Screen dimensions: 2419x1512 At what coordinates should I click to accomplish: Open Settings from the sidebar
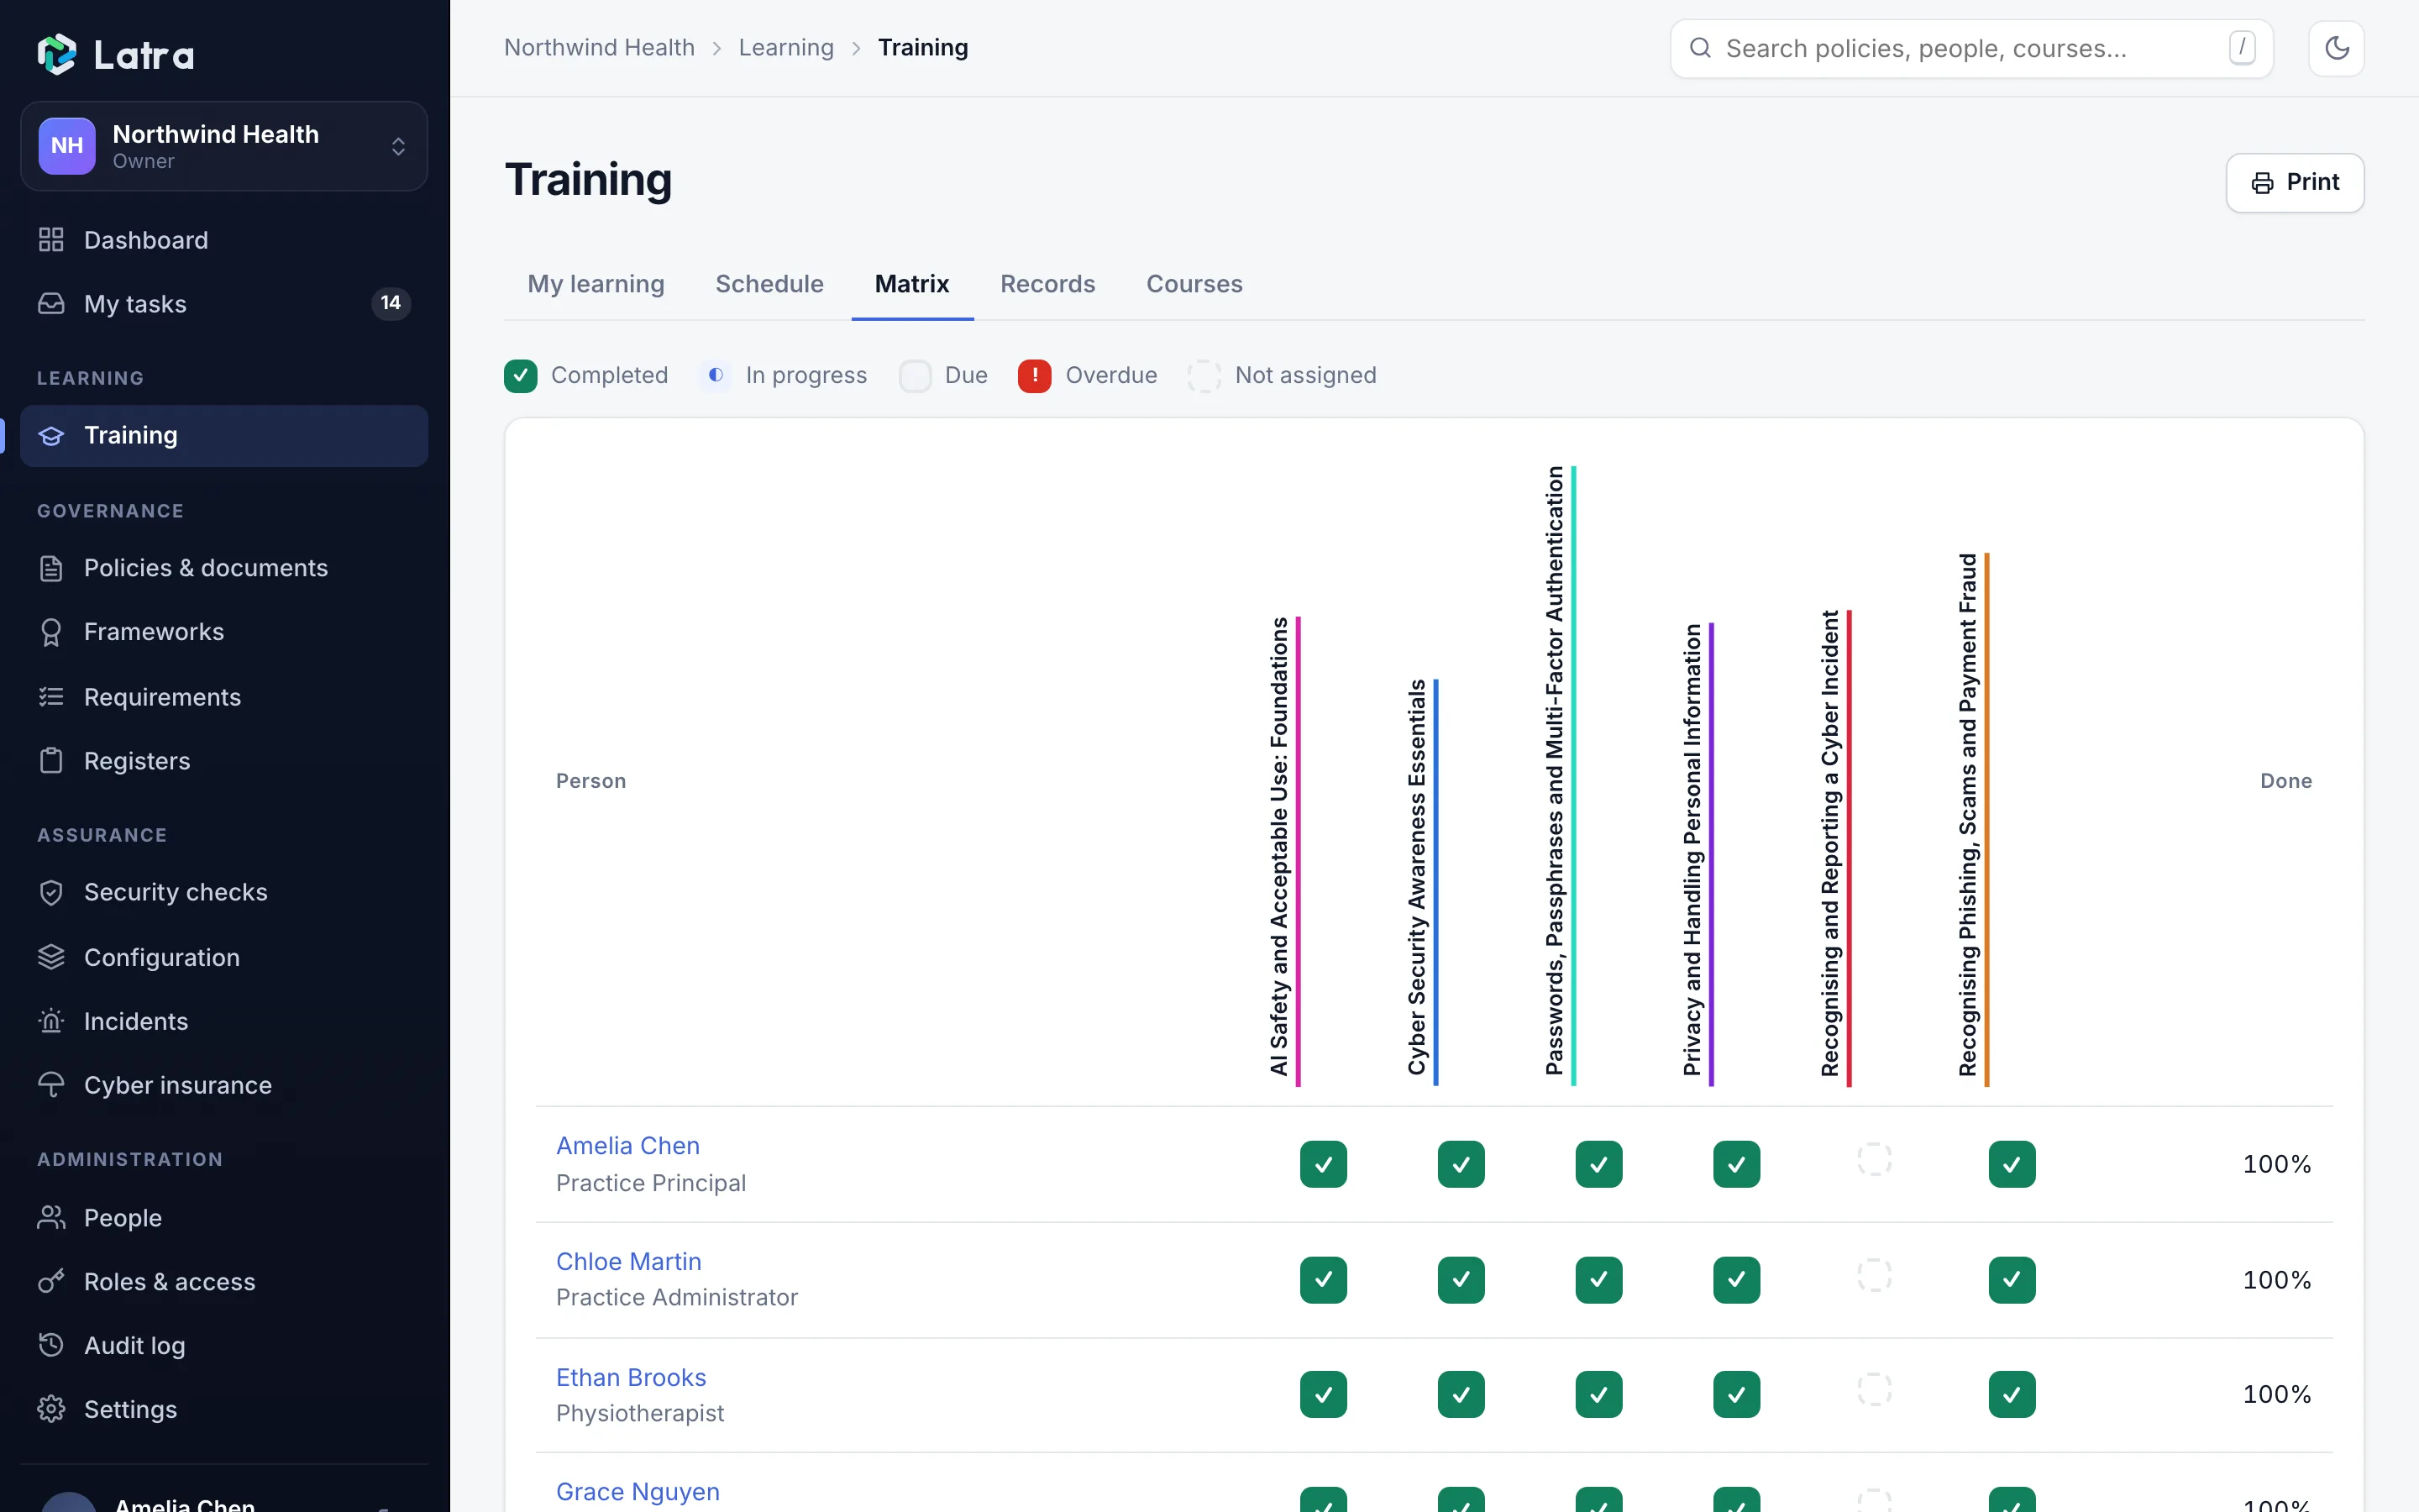point(224,1409)
